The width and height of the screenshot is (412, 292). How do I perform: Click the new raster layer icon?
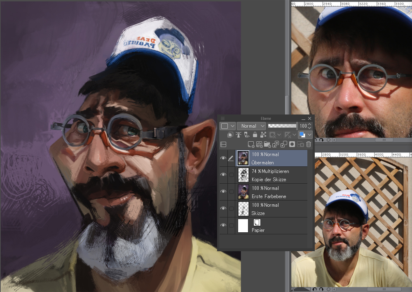point(250,144)
